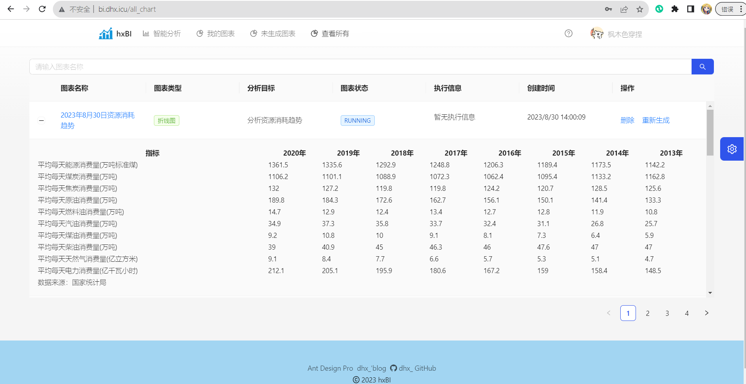Click the next page chevron in pagination
Viewport: 746px width, 384px height.
(x=706, y=313)
